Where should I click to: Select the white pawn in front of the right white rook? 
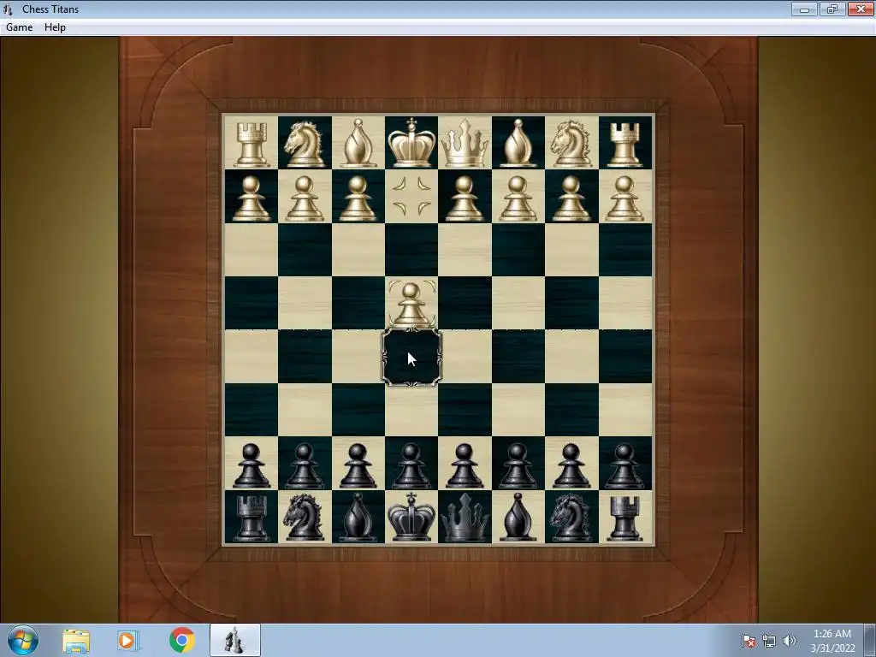(x=624, y=198)
